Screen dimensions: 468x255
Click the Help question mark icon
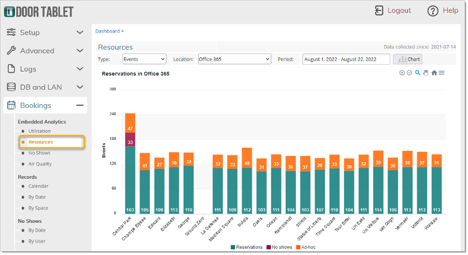pyautogui.click(x=433, y=11)
